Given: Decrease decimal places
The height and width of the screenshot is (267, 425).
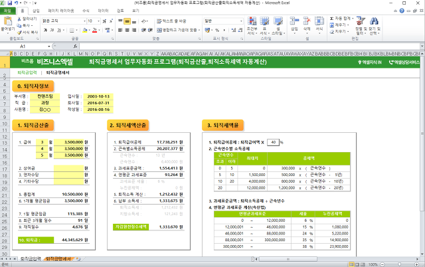Looking at the screenshot, I should (240, 30).
